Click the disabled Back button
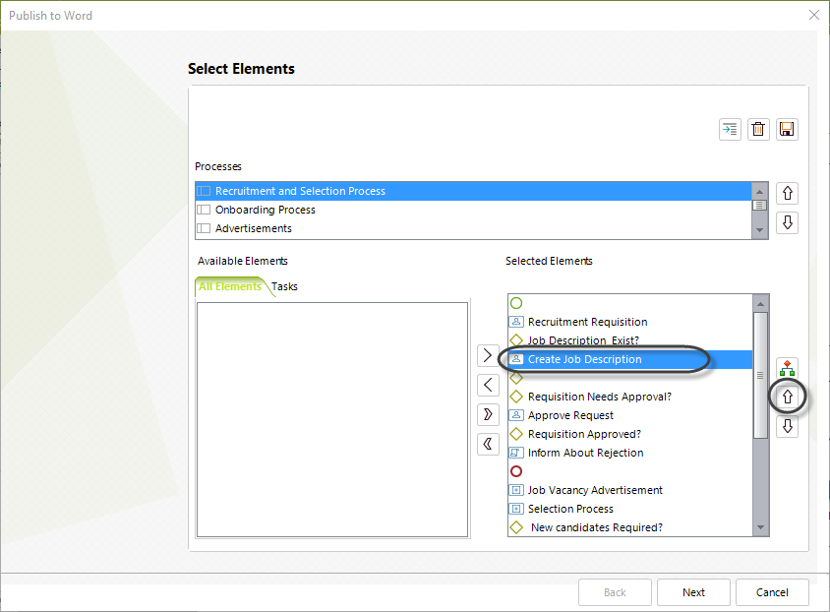This screenshot has width=830, height=612. pos(615,592)
